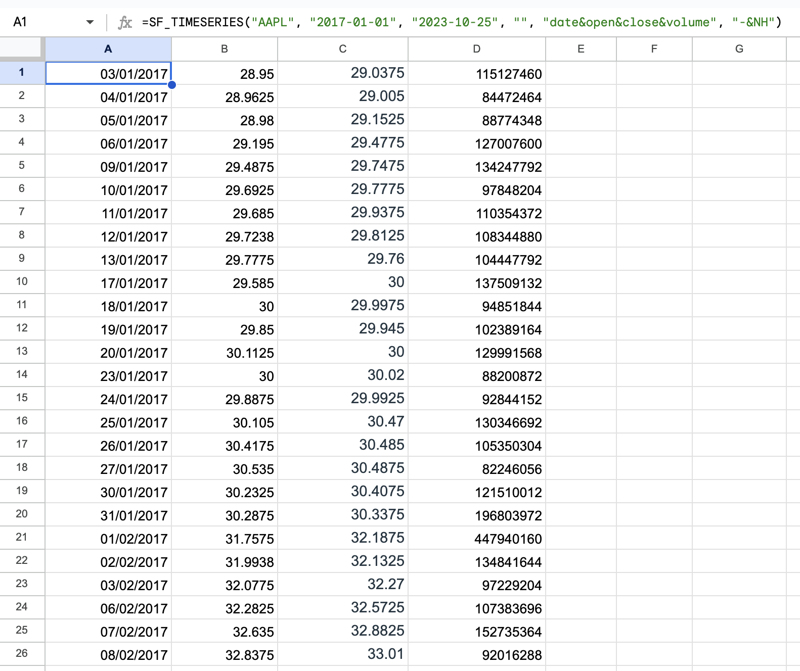This screenshot has width=800, height=671.
Task: Select column E header
Action: click(x=581, y=49)
